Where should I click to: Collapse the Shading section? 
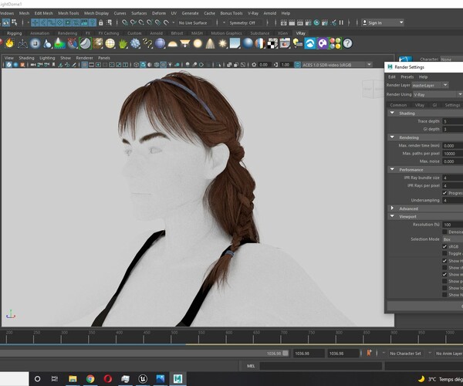(x=392, y=113)
